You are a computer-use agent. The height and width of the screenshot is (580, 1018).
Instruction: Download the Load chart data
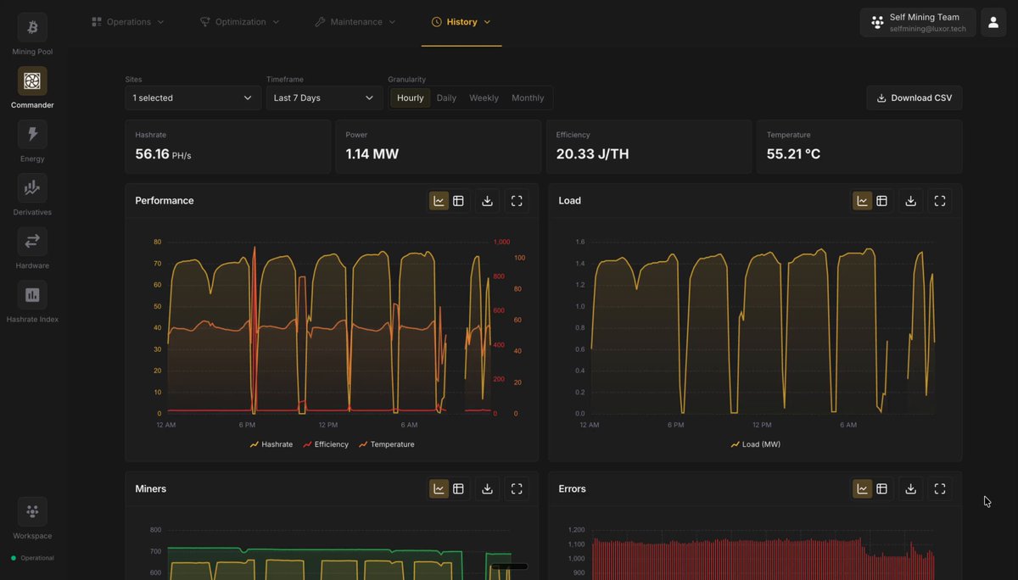click(x=910, y=201)
